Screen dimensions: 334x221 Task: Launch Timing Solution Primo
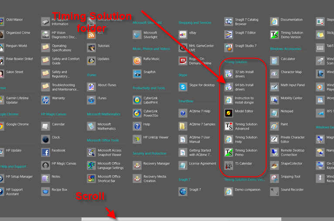point(229,153)
